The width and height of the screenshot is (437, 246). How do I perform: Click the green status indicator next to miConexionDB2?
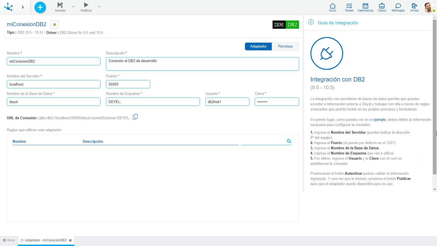[x=54, y=24]
